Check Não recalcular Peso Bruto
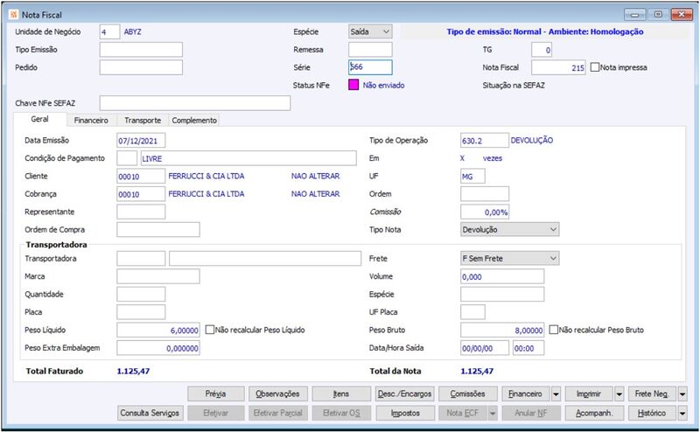 [x=554, y=330]
